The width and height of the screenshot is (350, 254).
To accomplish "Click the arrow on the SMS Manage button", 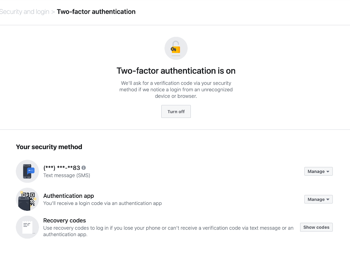I will (x=328, y=172).
